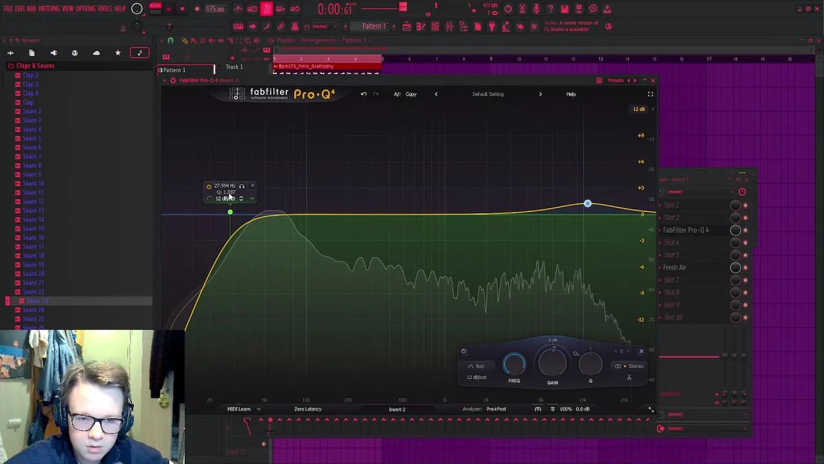Click the plugin options grid icon near Presets

point(599,81)
